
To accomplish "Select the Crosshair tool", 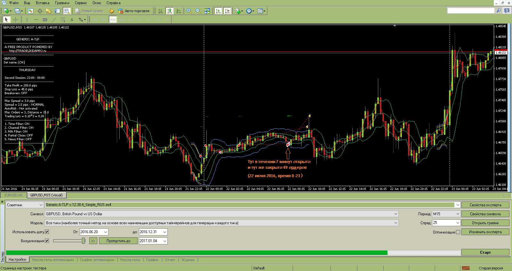I will [x=15, y=20].
